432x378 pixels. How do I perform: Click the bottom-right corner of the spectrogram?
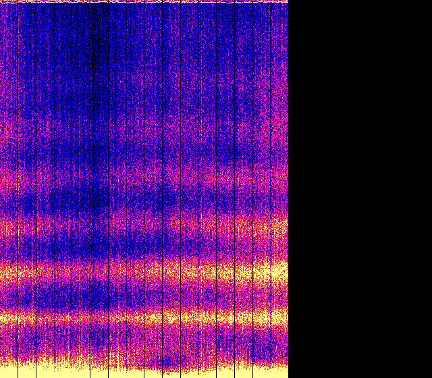[x=287, y=375]
